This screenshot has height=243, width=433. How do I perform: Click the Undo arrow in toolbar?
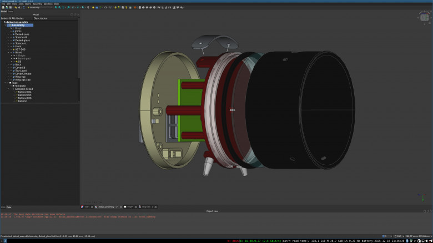tap(14, 7)
